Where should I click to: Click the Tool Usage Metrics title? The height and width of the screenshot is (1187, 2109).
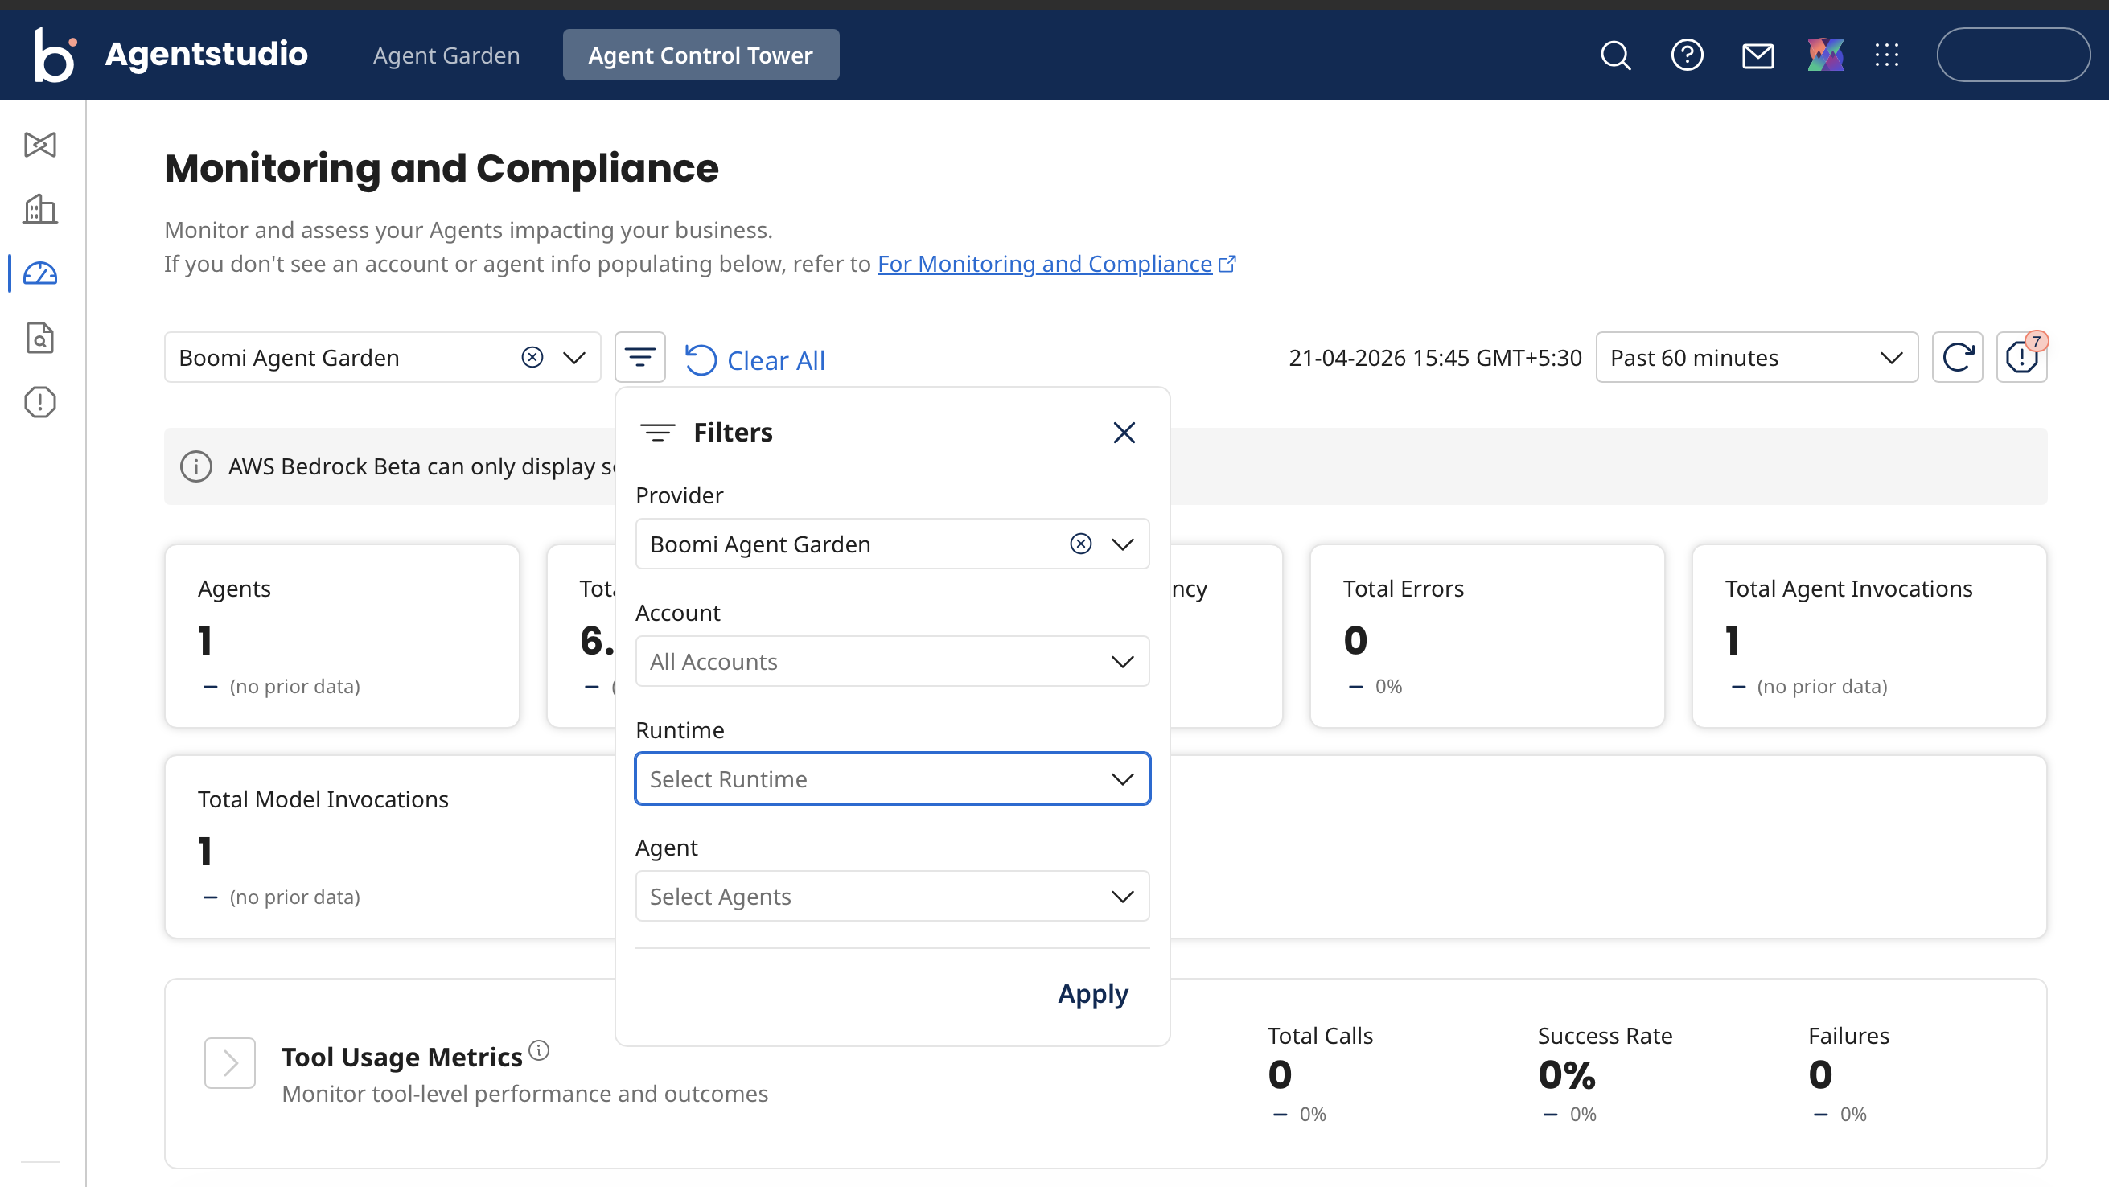[x=402, y=1058]
